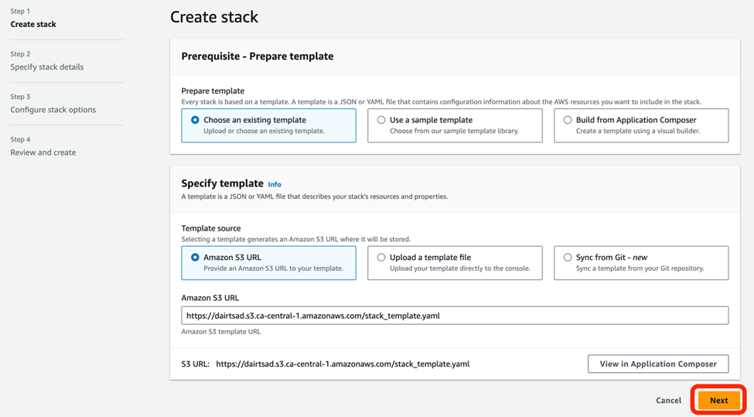
Task: Select 'Sync from Git' template source
Action: 568,257
